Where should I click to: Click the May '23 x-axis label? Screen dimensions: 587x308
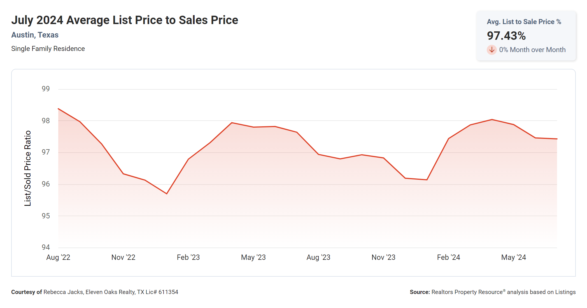pos(253,257)
